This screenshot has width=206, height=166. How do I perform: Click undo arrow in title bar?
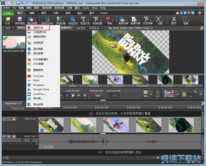click(22, 3)
